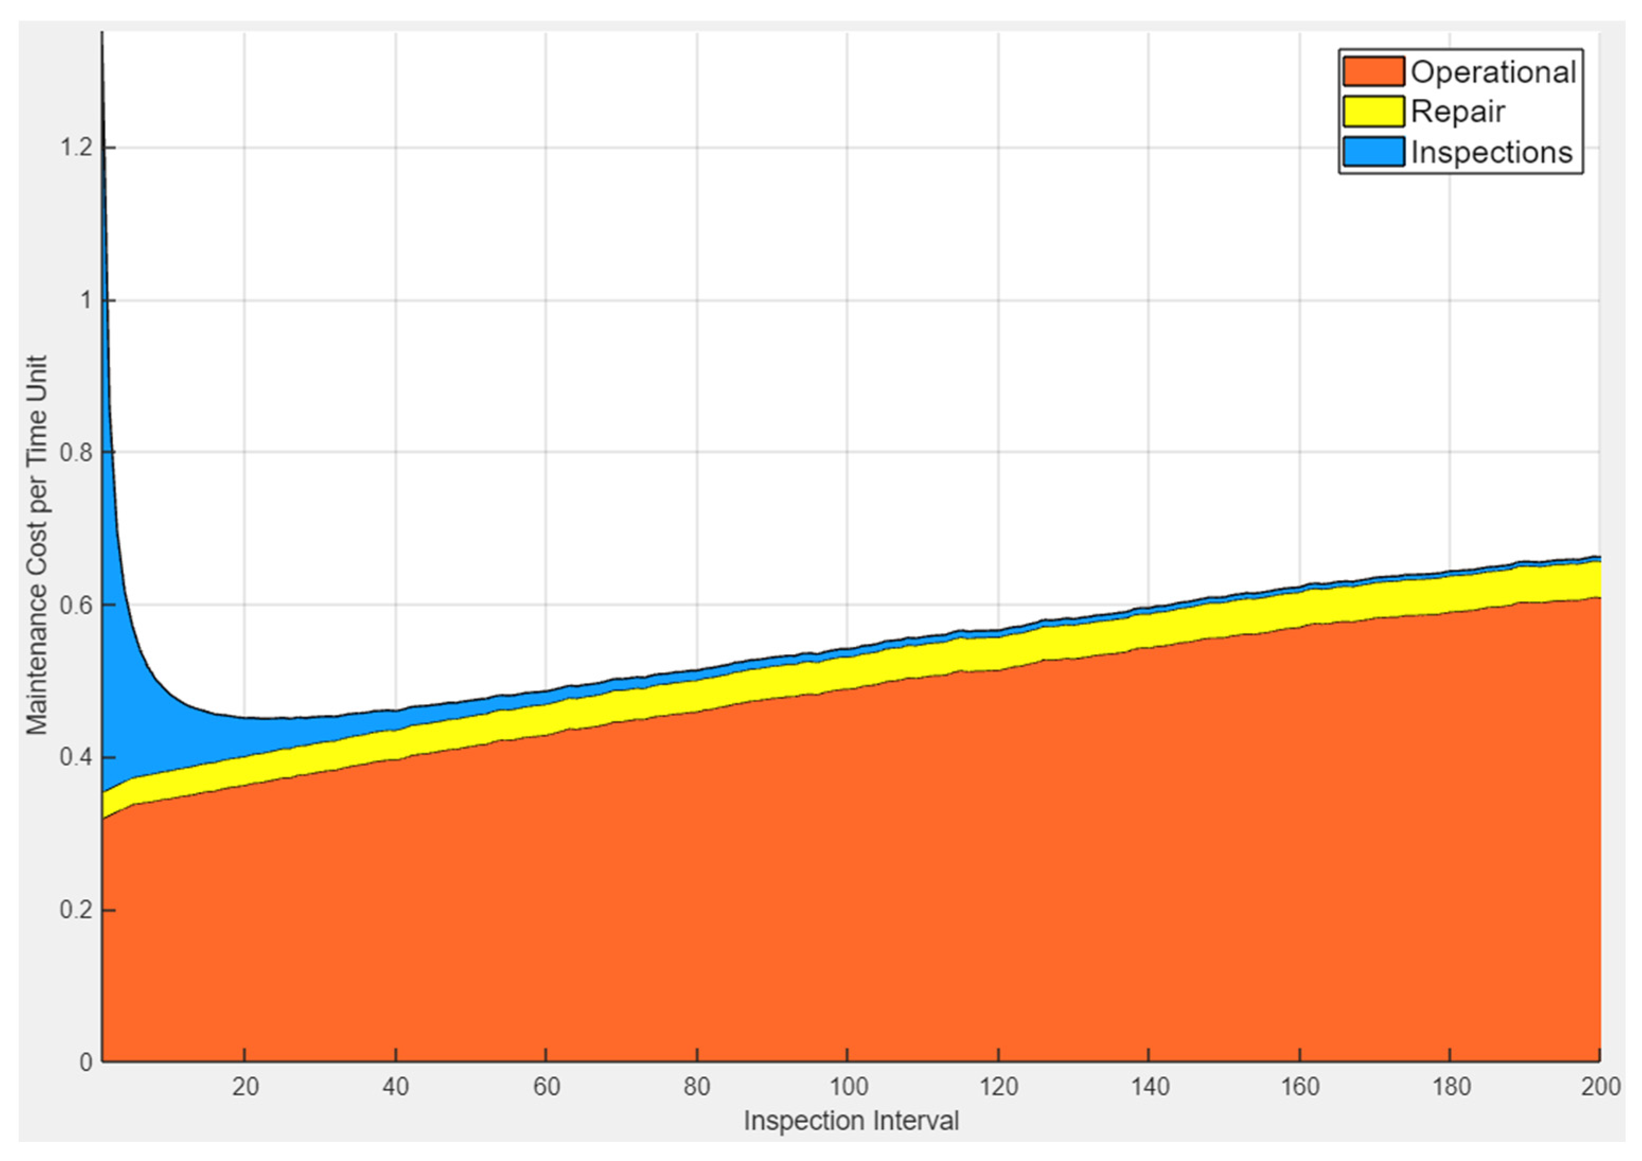This screenshot has width=1642, height=1161.
Task: Click the 1.2 tick label on the y-axis
Action: (76, 148)
